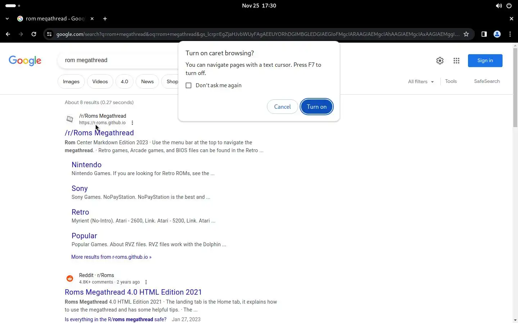Select the 4.0 filter chip

click(x=124, y=81)
